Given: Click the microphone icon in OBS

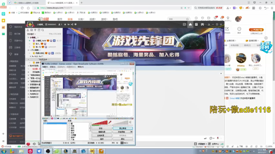Looking at the screenshot, I should (110, 123).
